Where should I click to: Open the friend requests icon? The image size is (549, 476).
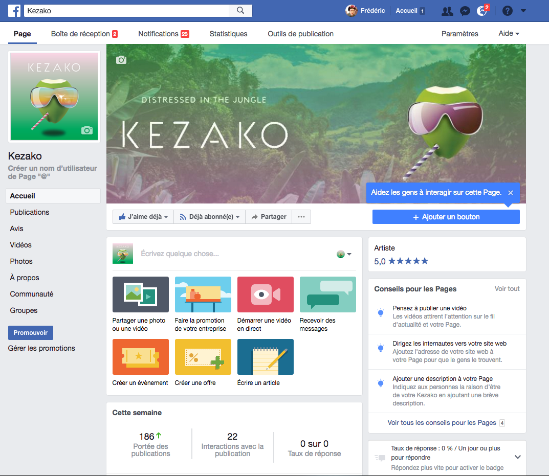(x=447, y=11)
